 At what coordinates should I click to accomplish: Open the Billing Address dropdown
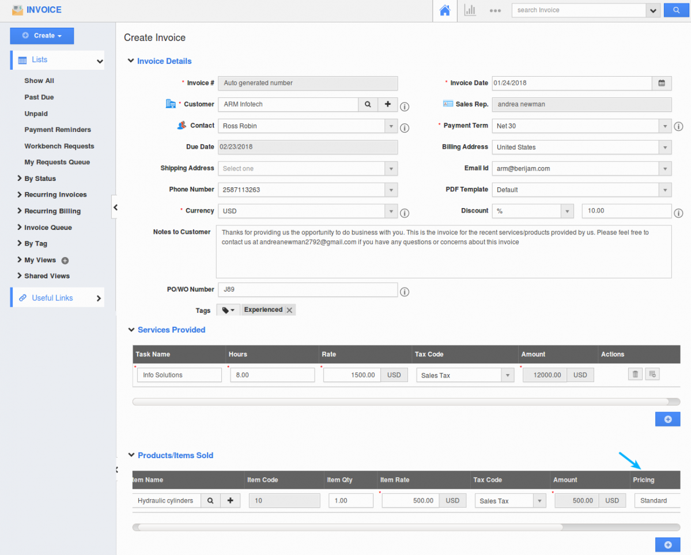665,147
